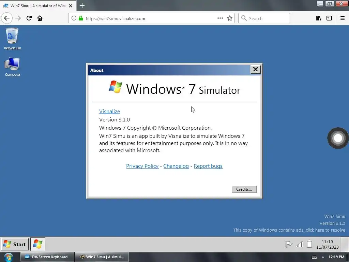Click the simulator Start button
The width and height of the screenshot is (349, 262).
(x=15, y=244)
